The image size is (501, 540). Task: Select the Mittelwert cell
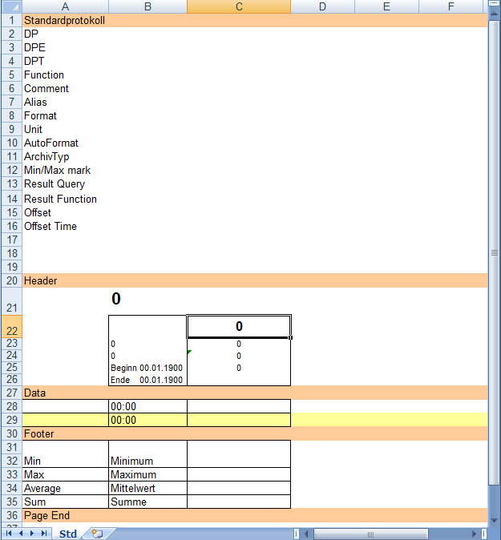147,488
